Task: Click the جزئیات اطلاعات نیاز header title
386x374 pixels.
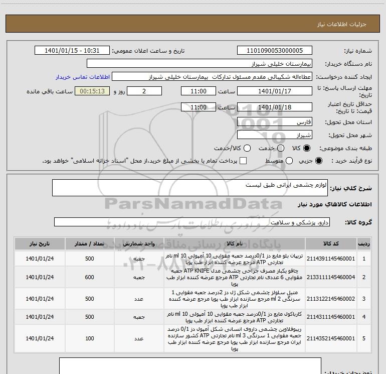Action: pyautogui.click(x=342, y=24)
